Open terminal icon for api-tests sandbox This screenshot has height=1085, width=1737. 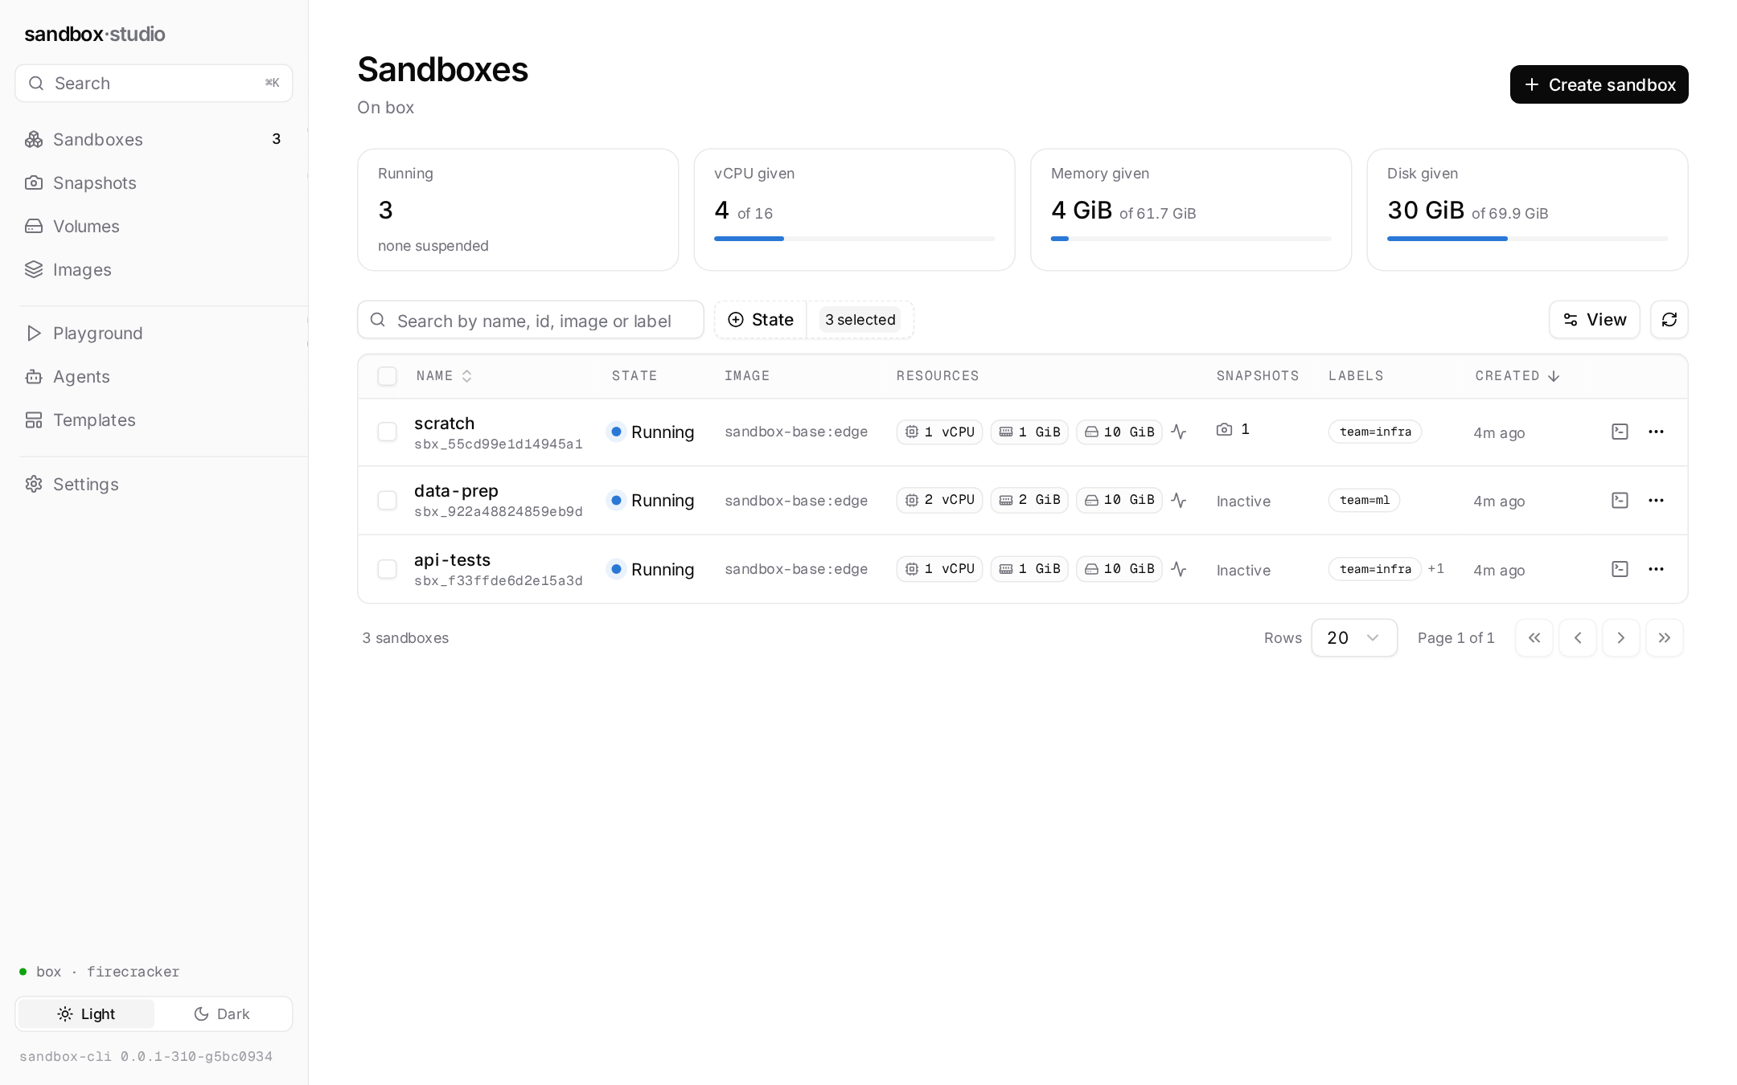point(1620,569)
